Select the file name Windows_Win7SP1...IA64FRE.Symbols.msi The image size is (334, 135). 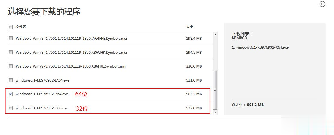pos(71,39)
